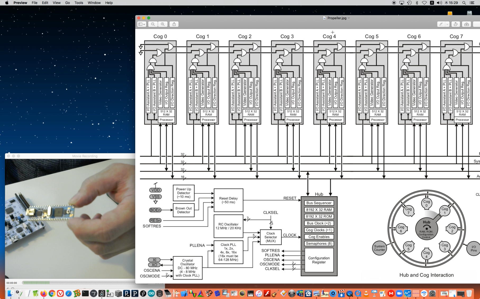The height and width of the screenshot is (299, 480).
Task: Open the Propeller.jpg title dropdown
Action: click(349, 18)
